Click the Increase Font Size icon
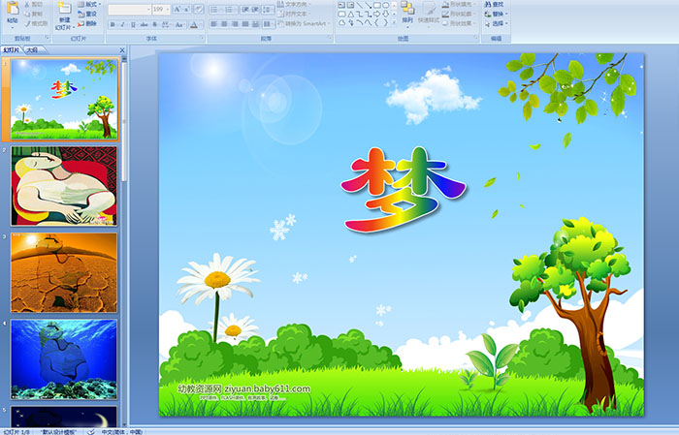Screen dimensions: 679x435 click(x=178, y=9)
